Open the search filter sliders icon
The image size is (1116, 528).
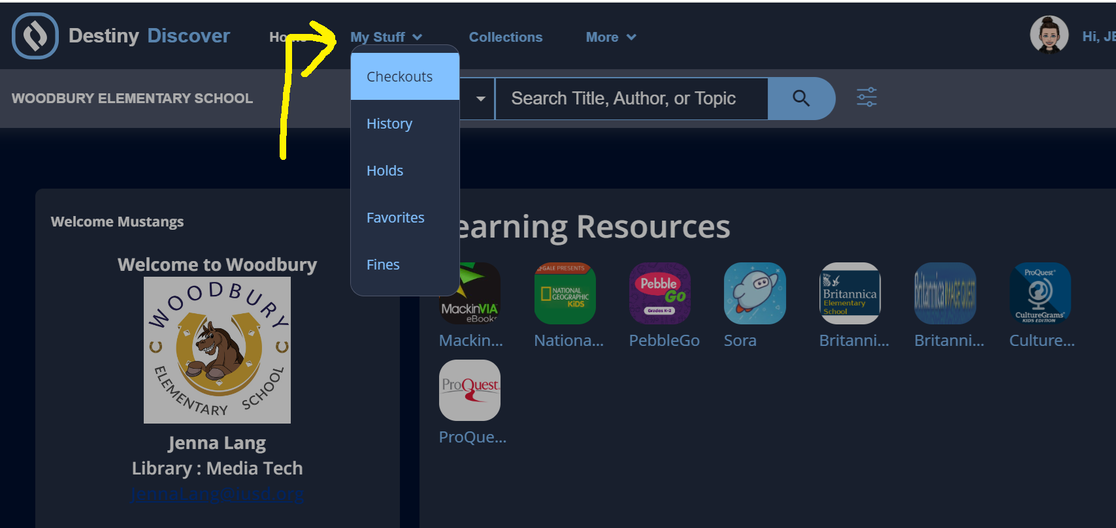pyautogui.click(x=867, y=98)
